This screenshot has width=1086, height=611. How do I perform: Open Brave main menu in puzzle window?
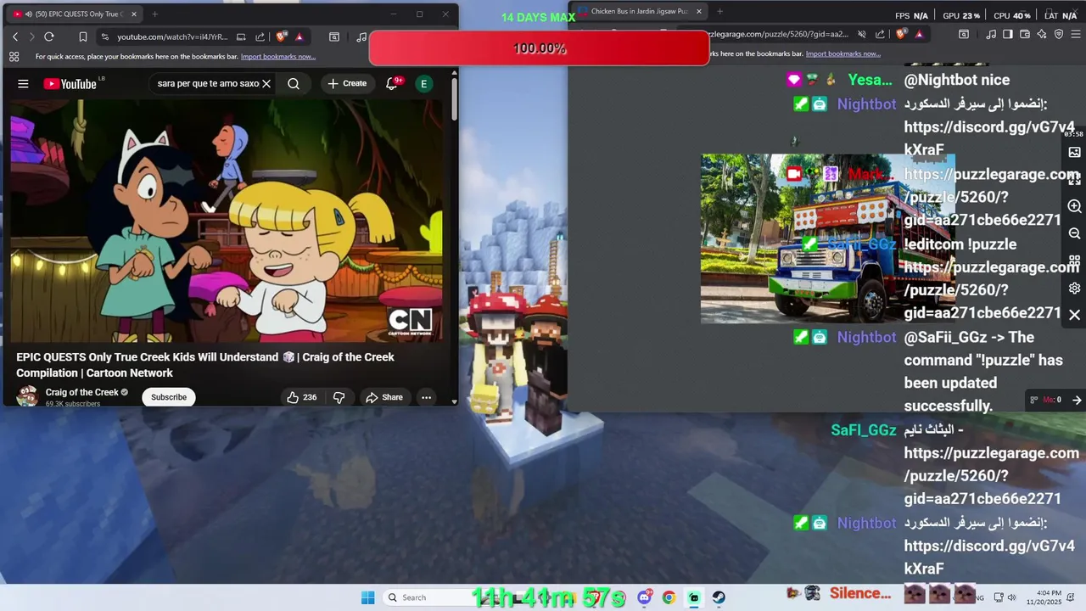(1075, 34)
